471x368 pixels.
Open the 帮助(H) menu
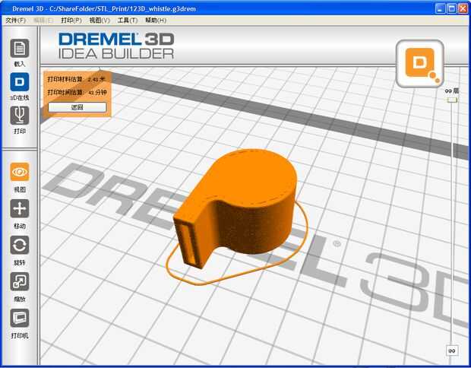156,20
